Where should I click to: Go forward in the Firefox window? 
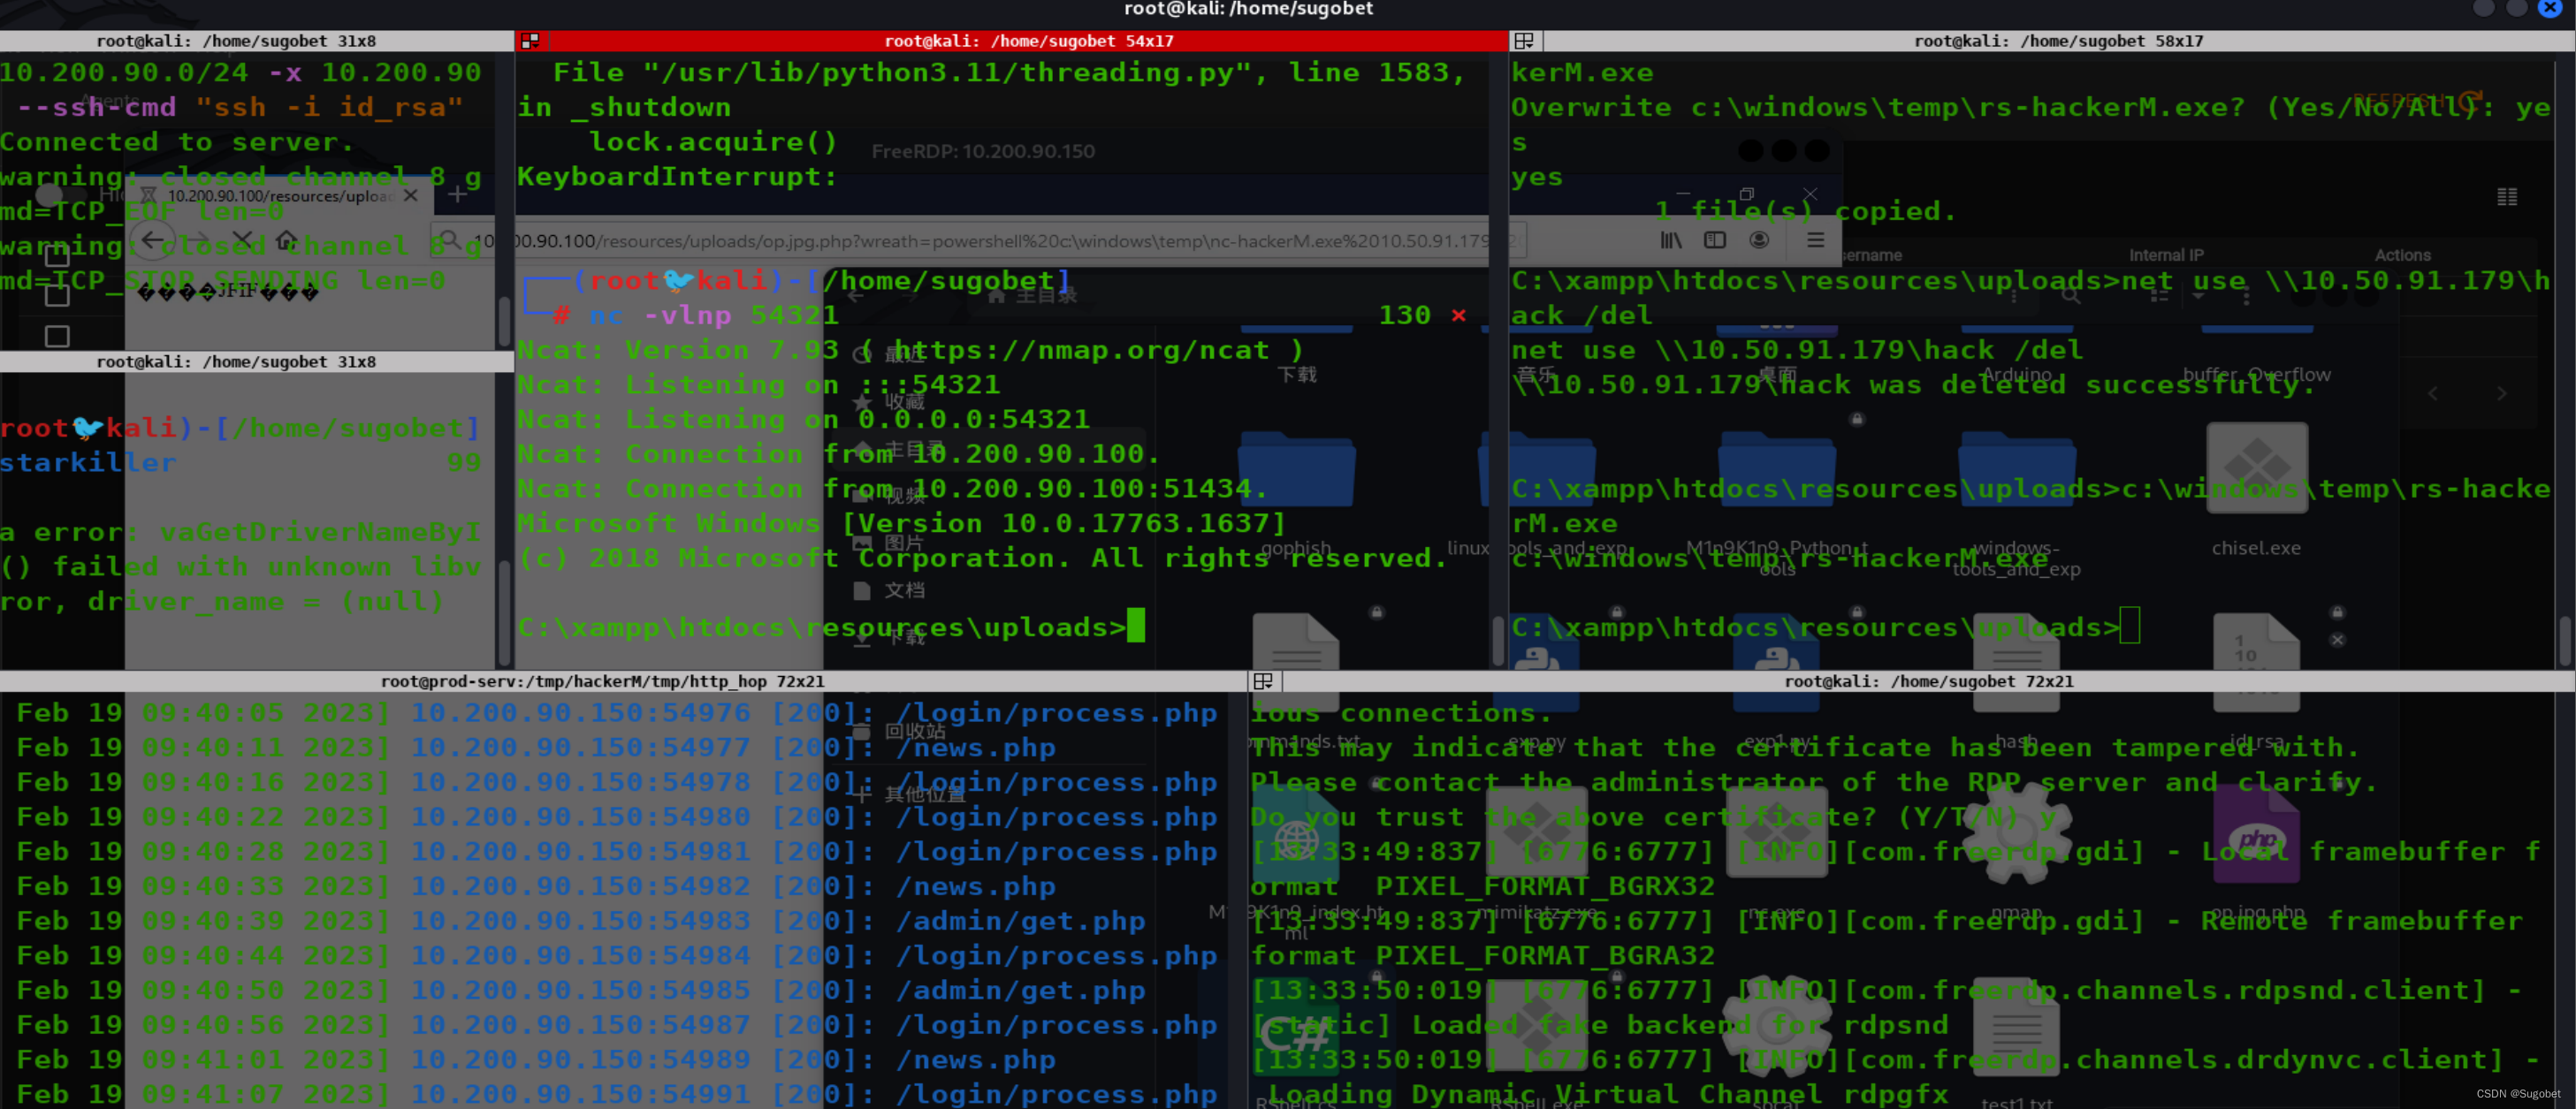(x=198, y=240)
